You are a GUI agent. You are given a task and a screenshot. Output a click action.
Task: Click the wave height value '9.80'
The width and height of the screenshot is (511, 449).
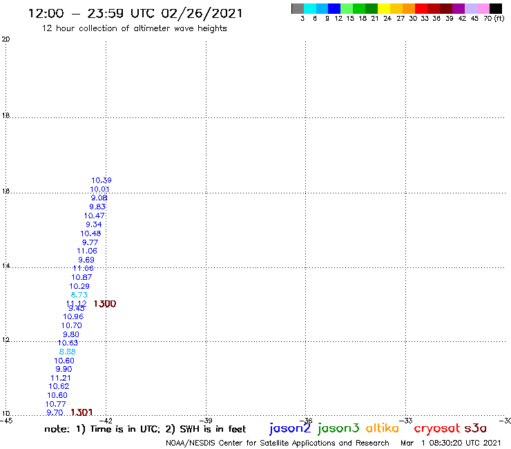71,334
